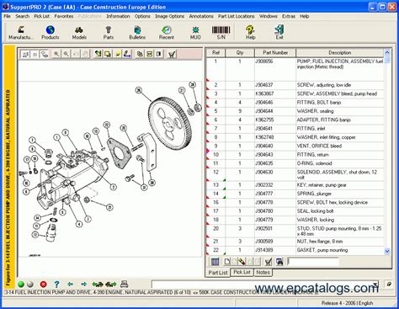Click the Ref column header

point(215,52)
